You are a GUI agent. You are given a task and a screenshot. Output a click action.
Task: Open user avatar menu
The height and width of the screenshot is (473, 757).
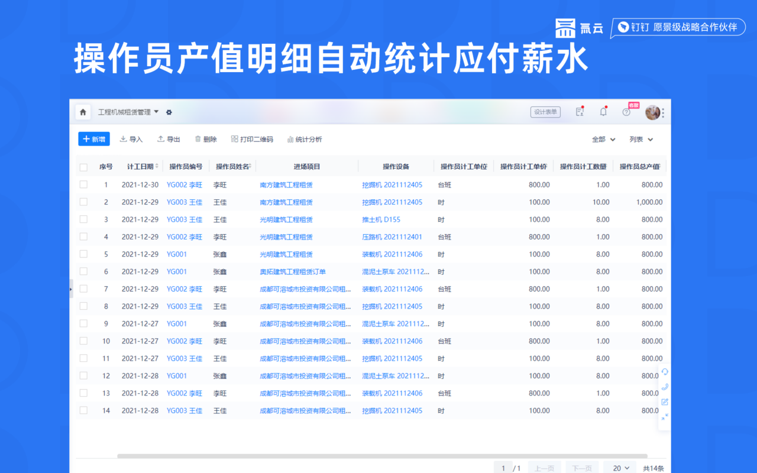point(652,112)
